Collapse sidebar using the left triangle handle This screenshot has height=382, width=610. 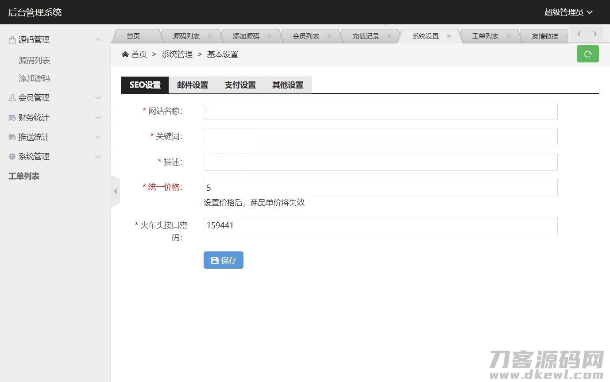point(115,191)
